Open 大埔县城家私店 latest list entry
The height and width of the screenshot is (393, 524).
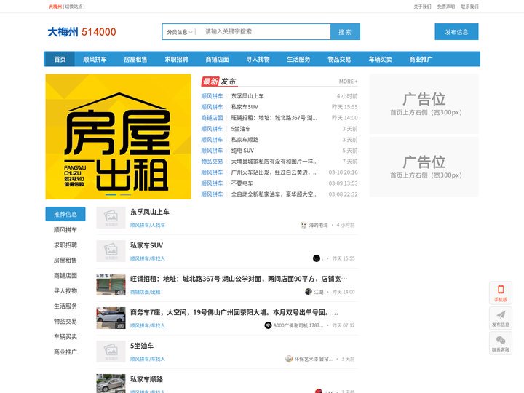[274, 162]
